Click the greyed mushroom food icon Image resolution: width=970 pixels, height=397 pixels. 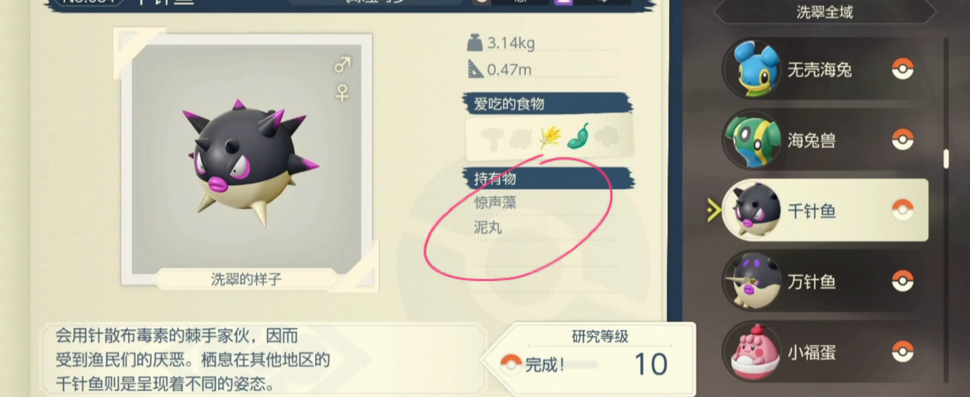click(x=493, y=138)
